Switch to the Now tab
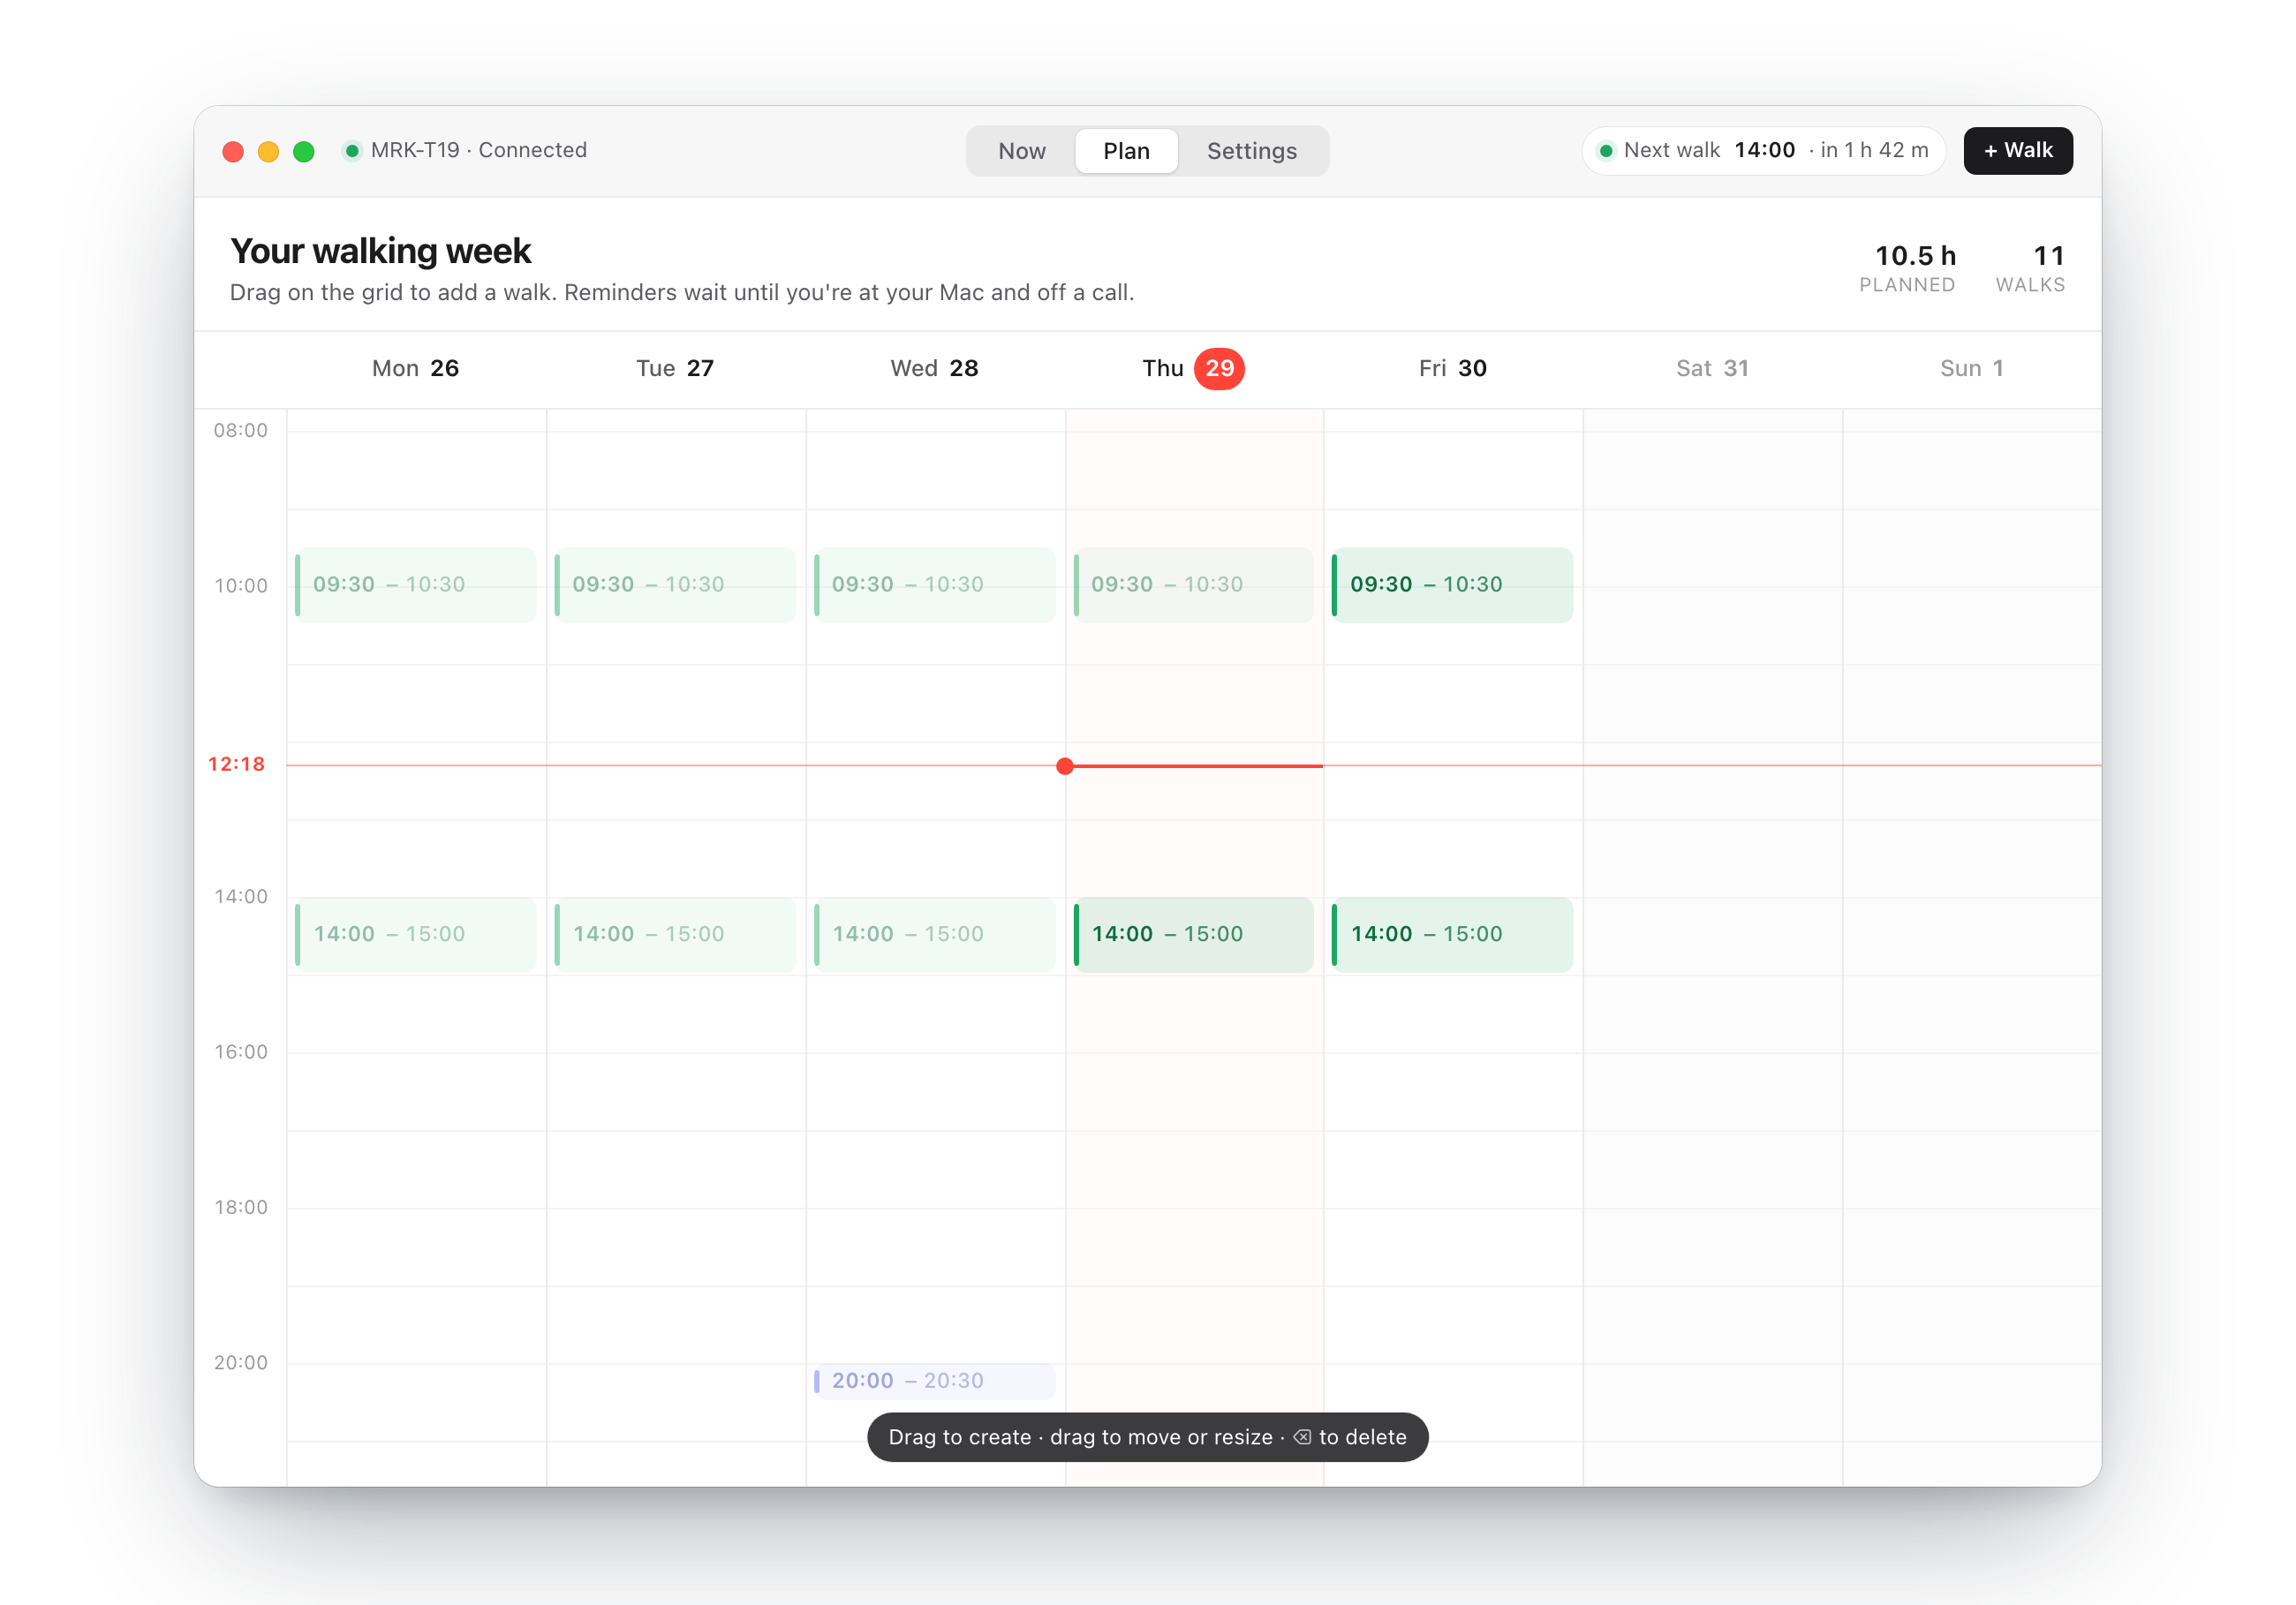Image resolution: width=2296 pixels, height=1605 pixels. click(x=1021, y=151)
